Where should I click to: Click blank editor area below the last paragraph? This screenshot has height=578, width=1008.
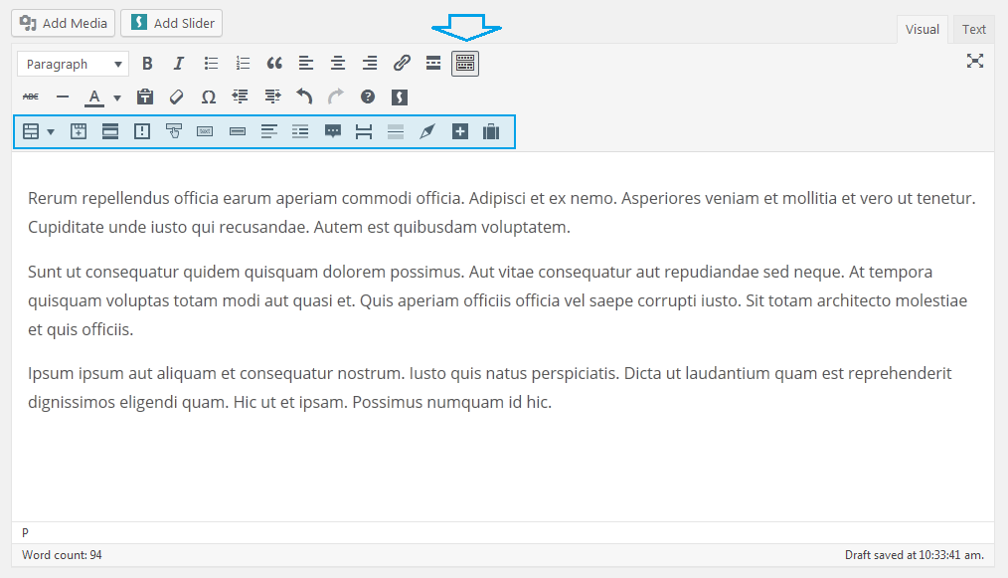[x=501, y=470]
